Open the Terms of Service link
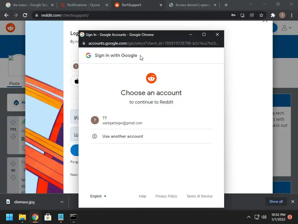The width and height of the screenshot is (298, 224). [x=199, y=196]
